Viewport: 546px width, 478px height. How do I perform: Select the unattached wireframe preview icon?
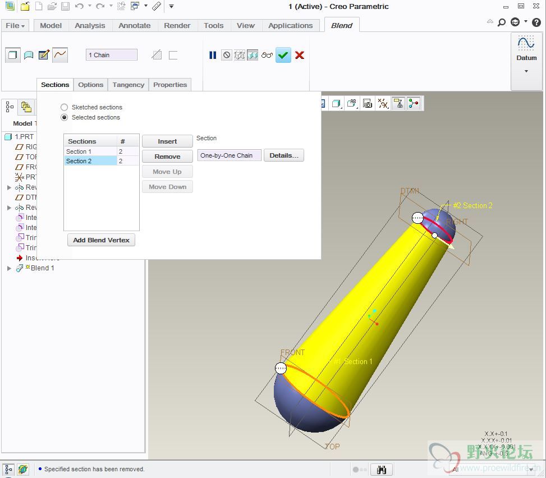pyautogui.click(x=240, y=55)
